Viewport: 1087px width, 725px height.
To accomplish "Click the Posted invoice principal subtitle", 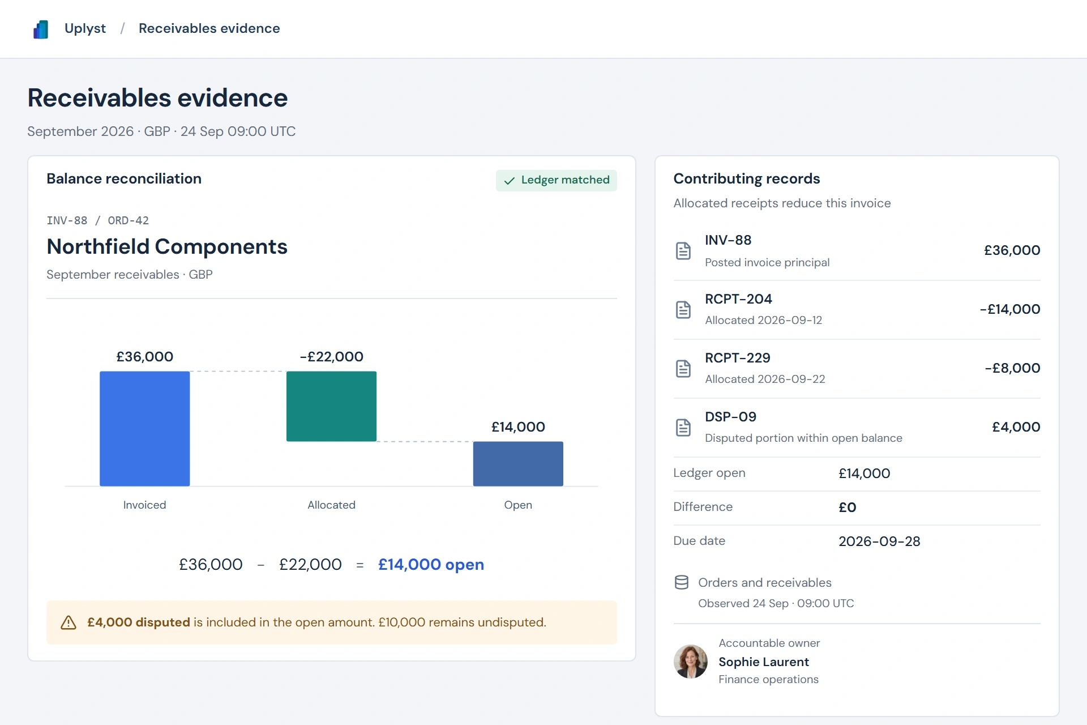I will (x=767, y=263).
